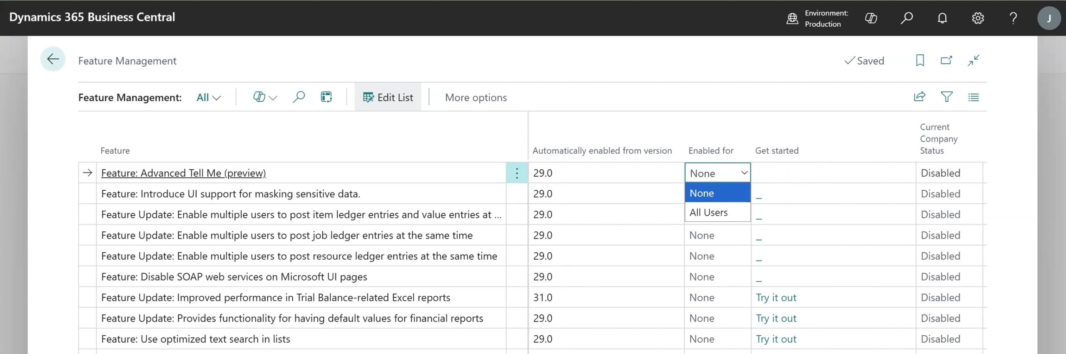
Task: Select None option in dropdown list
Action: pos(717,193)
